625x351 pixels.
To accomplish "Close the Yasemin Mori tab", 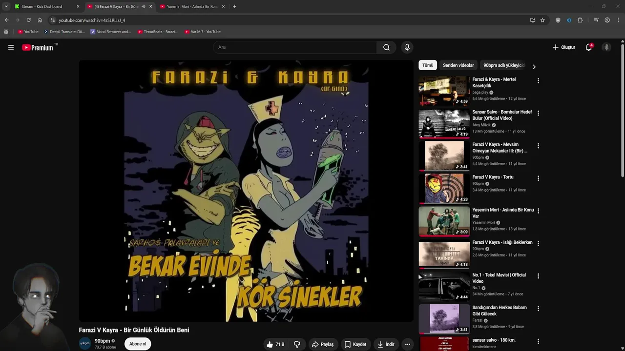I will 224,6.
